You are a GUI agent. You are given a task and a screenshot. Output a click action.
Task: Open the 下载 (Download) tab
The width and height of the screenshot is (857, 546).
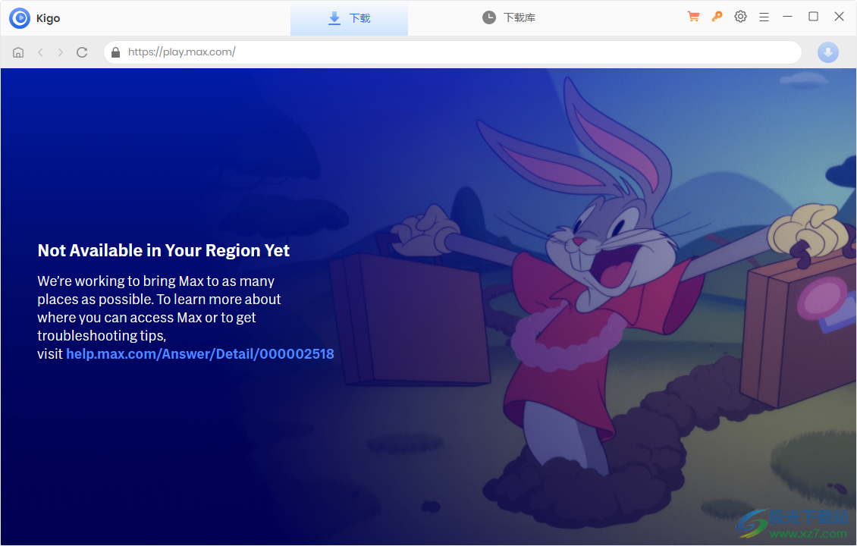349,18
